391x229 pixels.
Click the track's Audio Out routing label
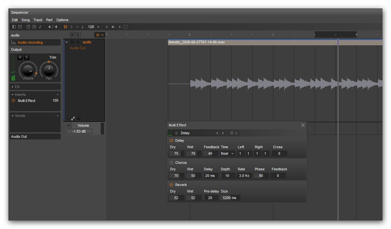(x=78, y=48)
